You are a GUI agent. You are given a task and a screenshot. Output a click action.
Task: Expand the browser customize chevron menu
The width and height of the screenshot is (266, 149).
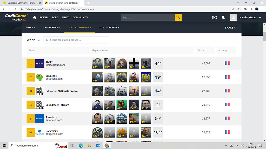click(x=238, y=3)
